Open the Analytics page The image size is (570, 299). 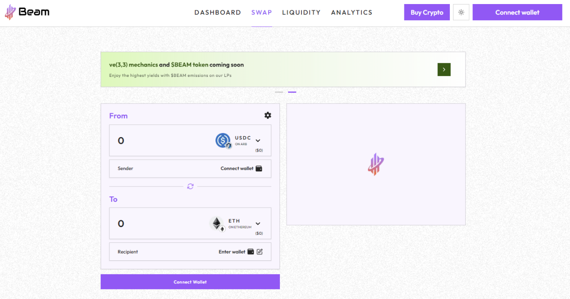[x=351, y=12]
